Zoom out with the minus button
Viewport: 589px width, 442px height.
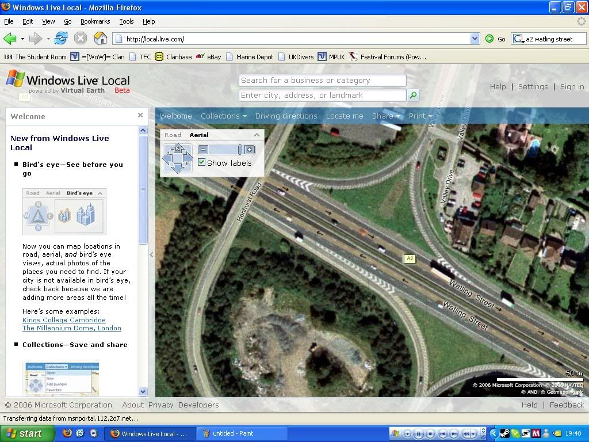[x=203, y=150]
